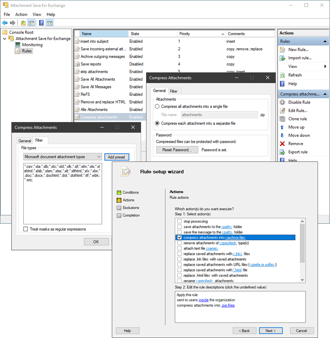This screenshot has height=338, width=330.
Task: Check 'Treat masks as regular expressions'
Action: pos(26,229)
